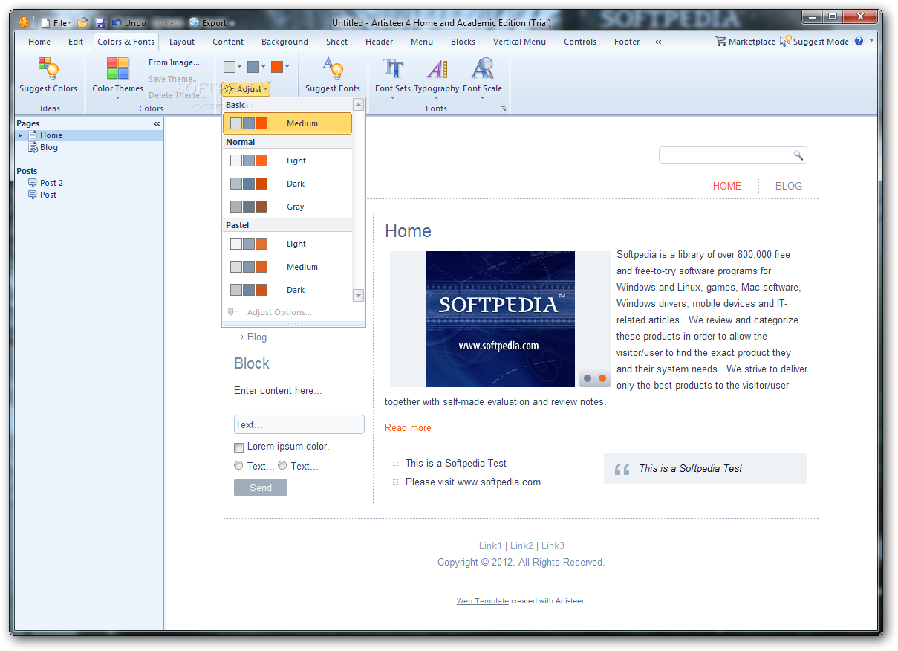Open the Marketplace cart icon
The height and width of the screenshot is (651, 898).
pyautogui.click(x=720, y=41)
